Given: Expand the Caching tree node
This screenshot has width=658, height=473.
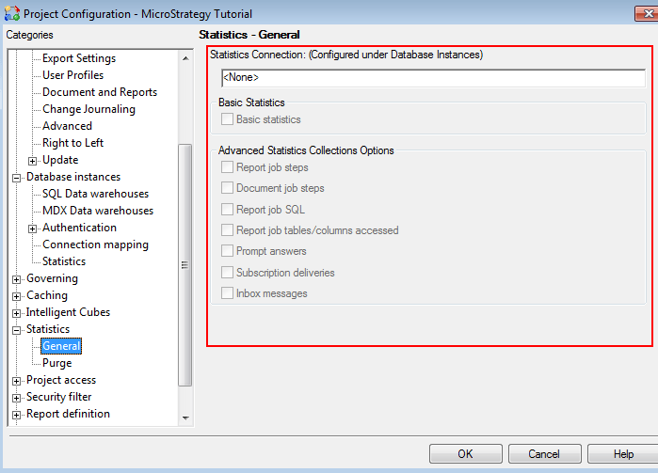Looking at the screenshot, I should (17, 296).
